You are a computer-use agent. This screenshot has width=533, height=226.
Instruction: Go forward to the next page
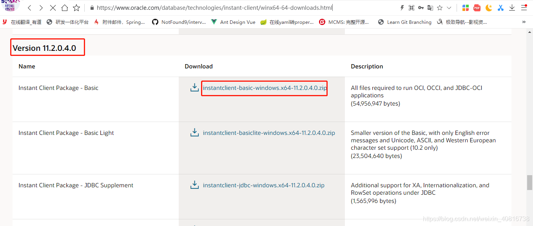41,8
